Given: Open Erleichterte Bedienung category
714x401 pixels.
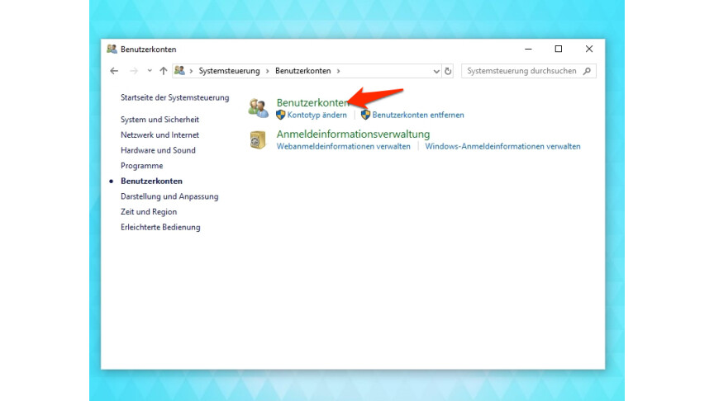Looking at the screenshot, I should (x=160, y=228).
